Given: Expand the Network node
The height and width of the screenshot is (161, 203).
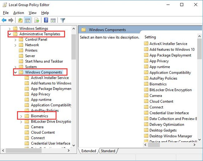Looking at the screenshot, I should click(x=15, y=45).
